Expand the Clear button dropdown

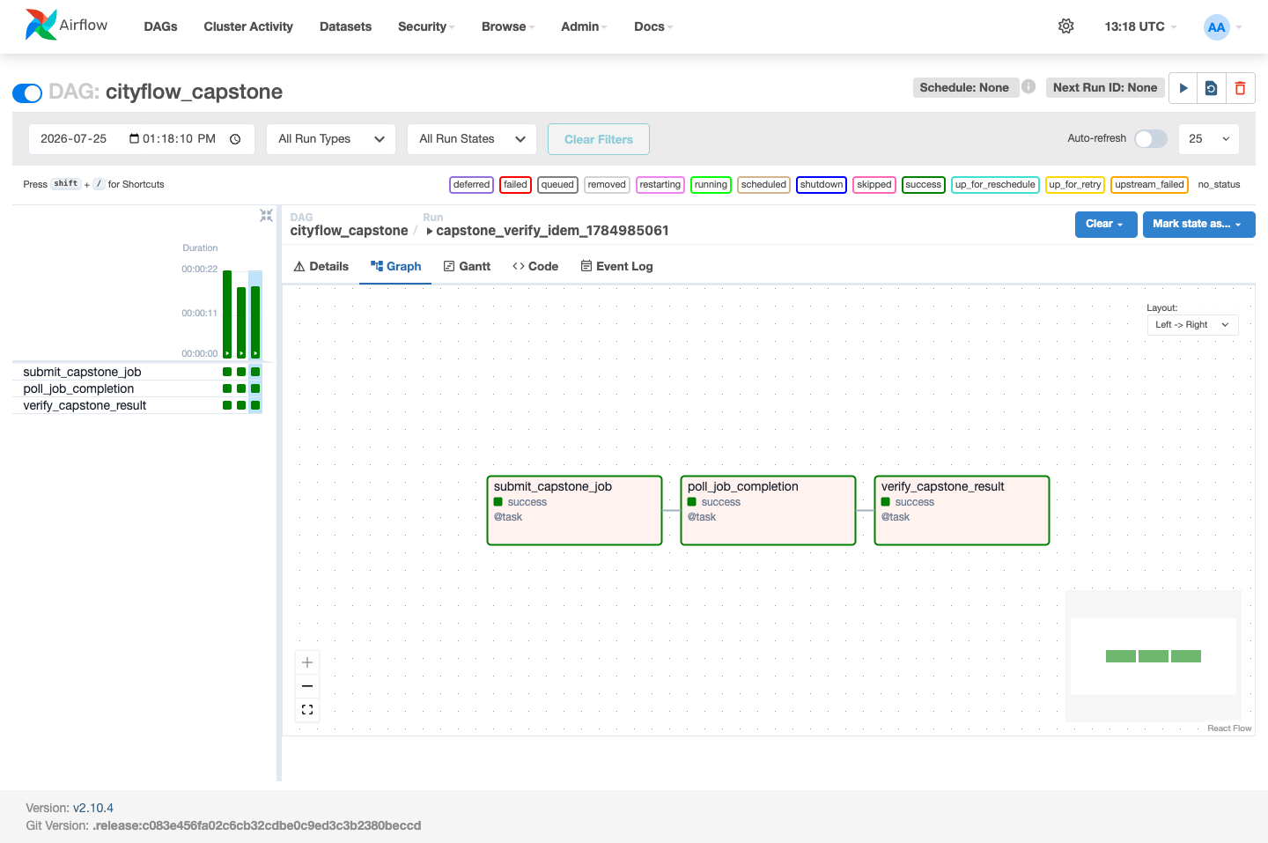point(1106,225)
